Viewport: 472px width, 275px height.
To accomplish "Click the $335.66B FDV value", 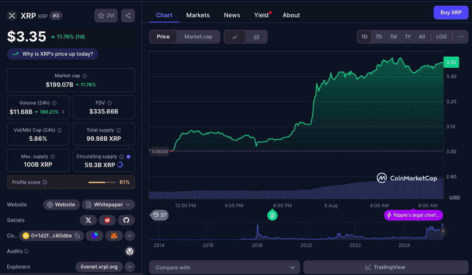I will pos(103,111).
